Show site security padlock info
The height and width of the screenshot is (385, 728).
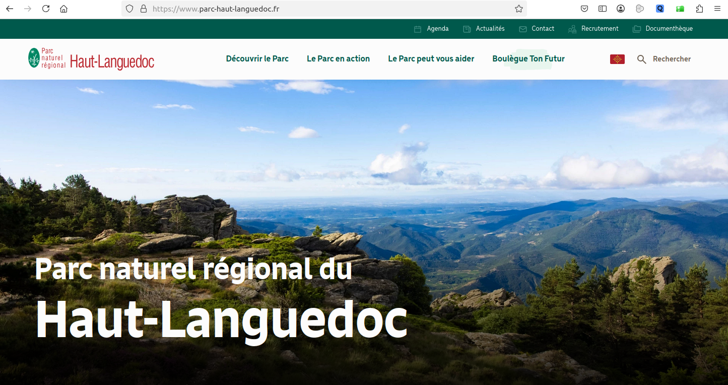[x=144, y=9]
